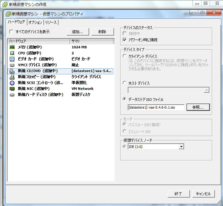Select データストア ISO ファイル radio button

click(124, 99)
